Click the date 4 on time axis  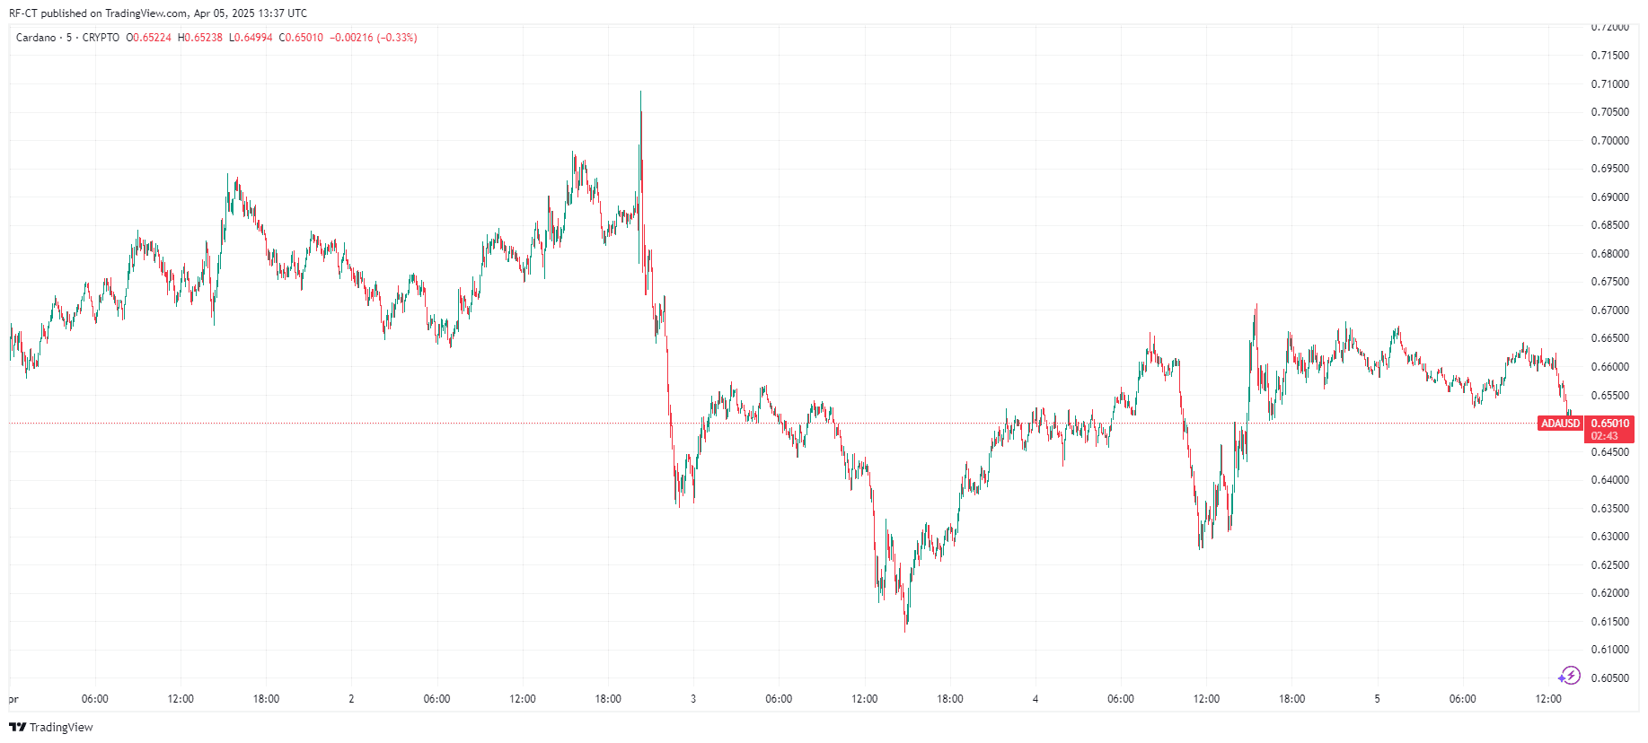coord(1036,699)
